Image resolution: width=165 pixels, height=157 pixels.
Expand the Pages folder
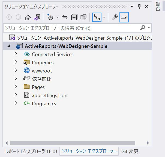pos(16,87)
